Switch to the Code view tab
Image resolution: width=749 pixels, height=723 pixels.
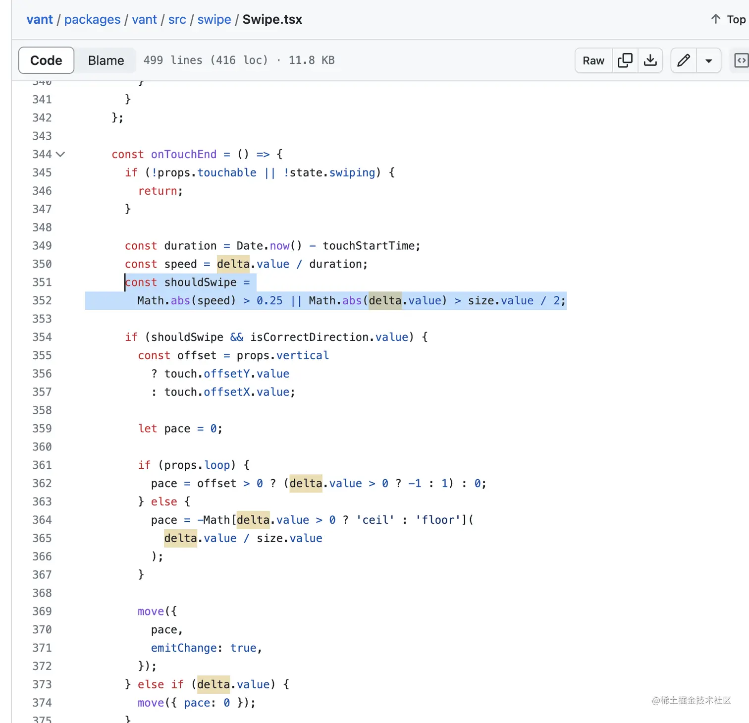point(46,60)
